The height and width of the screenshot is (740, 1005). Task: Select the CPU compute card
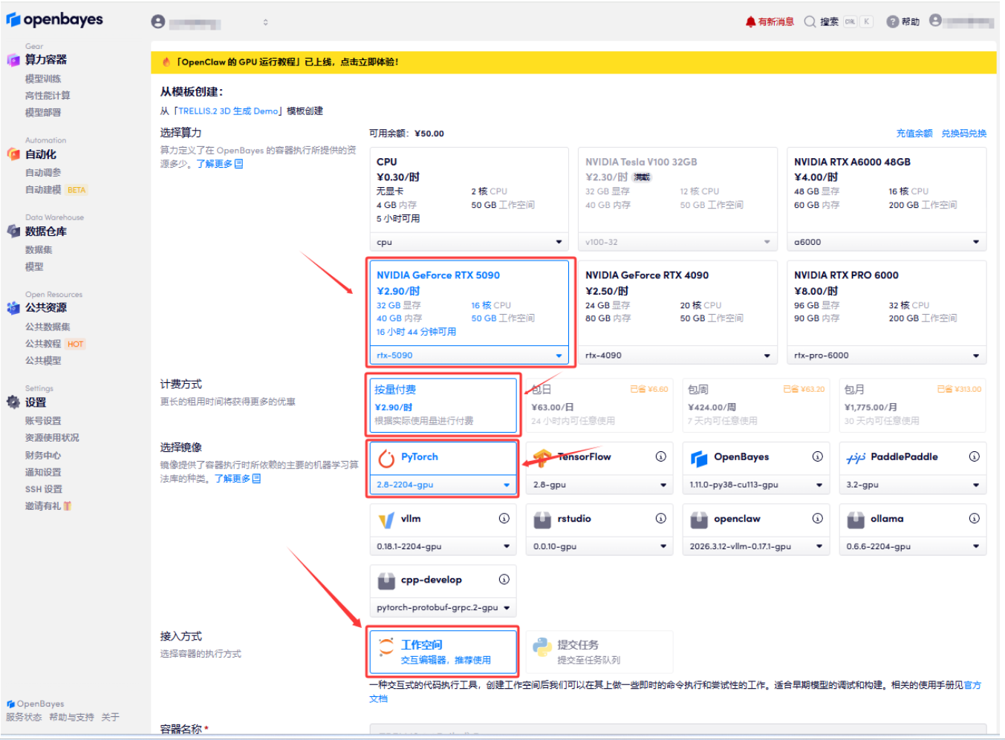pos(469,199)
